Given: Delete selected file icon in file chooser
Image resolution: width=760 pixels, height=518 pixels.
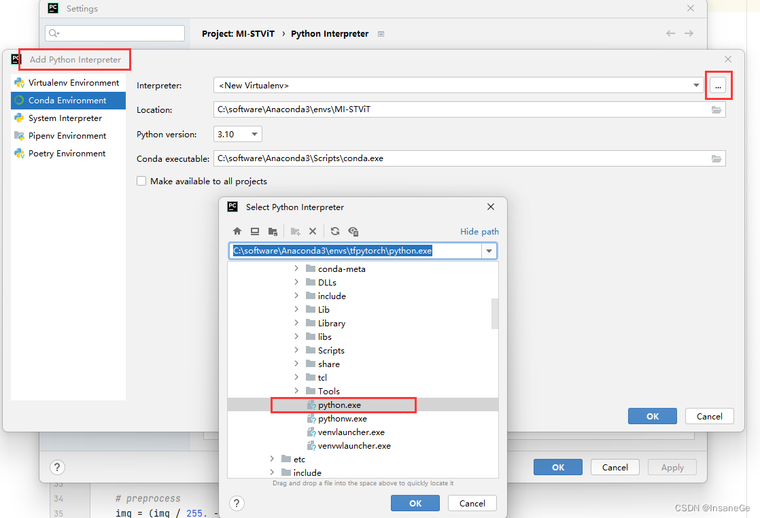Looking at the screenshot, I should click(x=313, y=231).
